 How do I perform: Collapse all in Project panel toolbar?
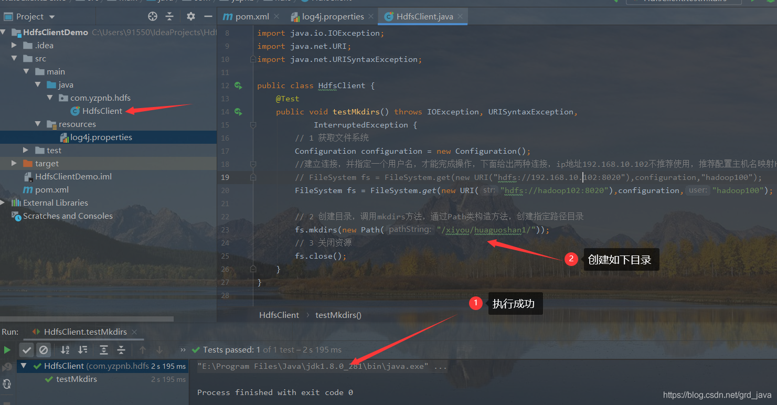(169, 16)
